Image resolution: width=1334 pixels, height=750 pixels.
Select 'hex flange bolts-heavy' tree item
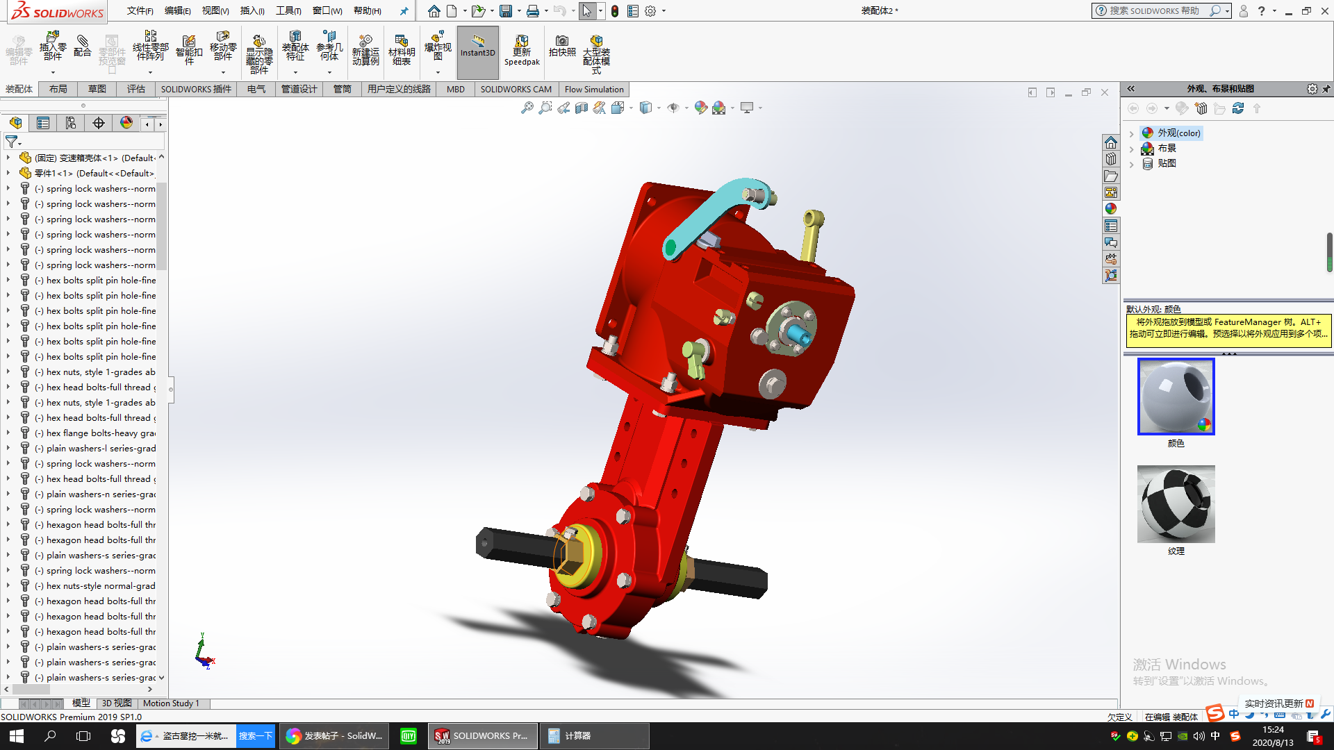click(x=101, y=433)
